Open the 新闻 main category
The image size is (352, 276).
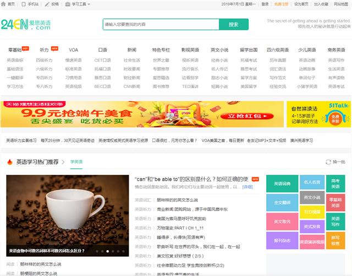click(132, 50)
